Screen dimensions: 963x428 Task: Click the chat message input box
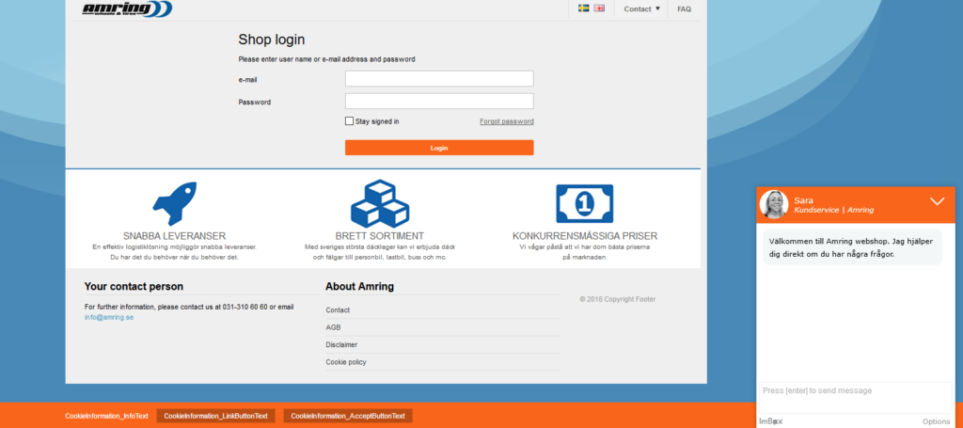pos(856,398)
